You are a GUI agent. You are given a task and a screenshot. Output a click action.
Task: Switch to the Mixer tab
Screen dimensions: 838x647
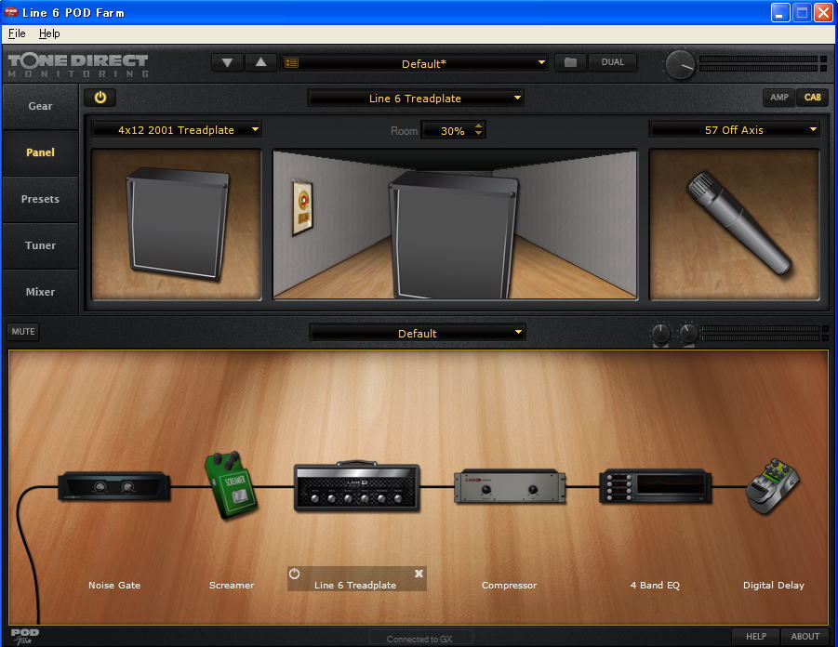point(40,292)
